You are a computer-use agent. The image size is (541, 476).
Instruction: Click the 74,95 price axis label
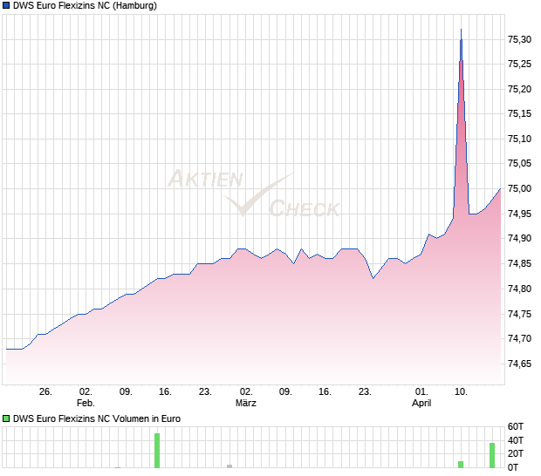point(519,214)
